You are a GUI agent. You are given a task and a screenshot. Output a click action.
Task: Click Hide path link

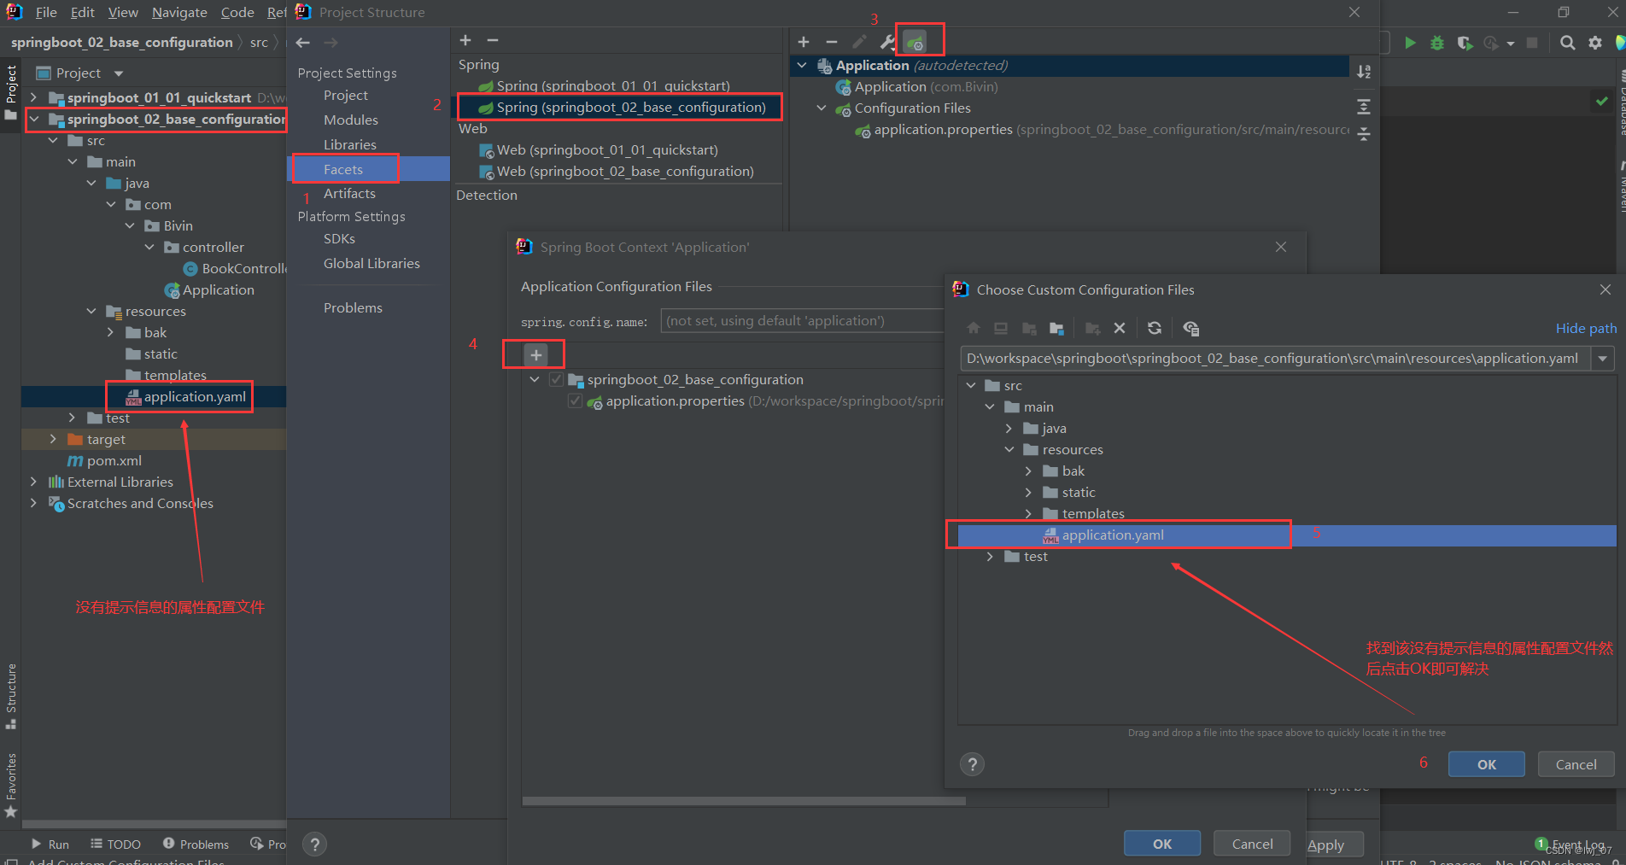point(1586,329)
